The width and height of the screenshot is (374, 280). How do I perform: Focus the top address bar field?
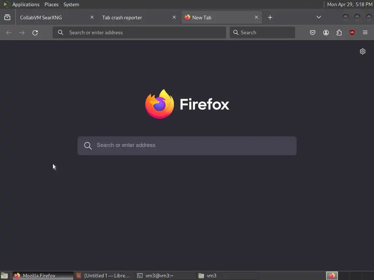point(139,32)
